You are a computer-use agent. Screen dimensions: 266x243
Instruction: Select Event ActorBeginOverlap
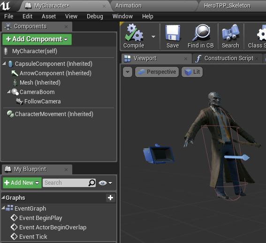coord(53,227)
